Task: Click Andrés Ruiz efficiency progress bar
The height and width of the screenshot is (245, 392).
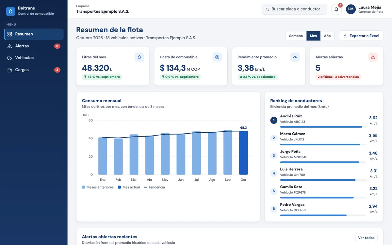Action: (x=323, y=127)
